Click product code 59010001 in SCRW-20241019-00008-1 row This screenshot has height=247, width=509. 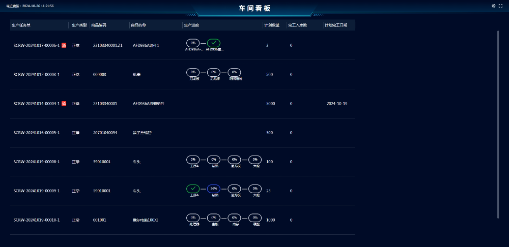click(102, 162)
